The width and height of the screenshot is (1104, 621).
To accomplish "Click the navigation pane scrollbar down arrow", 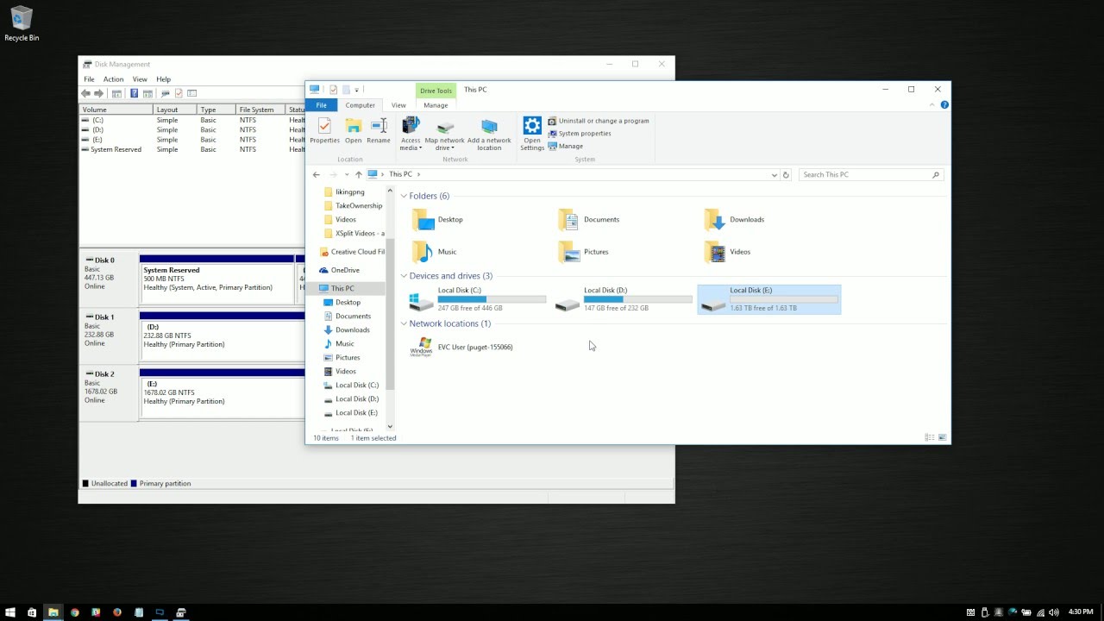I will coord(390,426).
